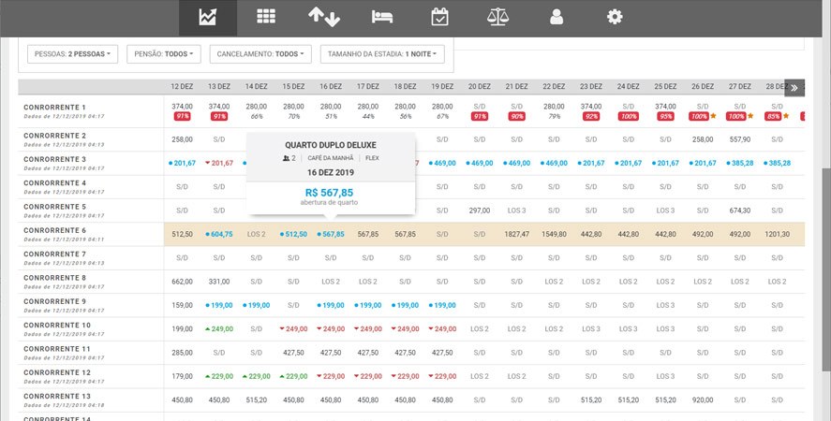Screen dimensions: 831x421
Task: Expand the Cancelamento: Todos dropdown
Action: click(260, 54)
